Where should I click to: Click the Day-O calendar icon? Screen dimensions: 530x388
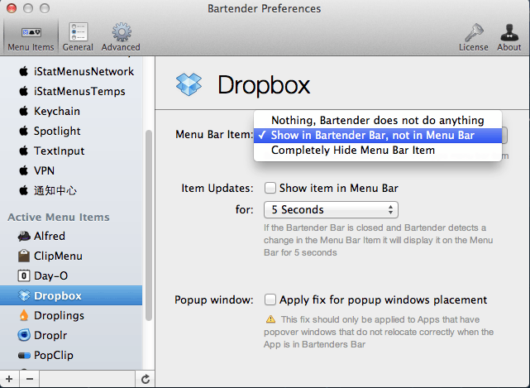point(24,275)
